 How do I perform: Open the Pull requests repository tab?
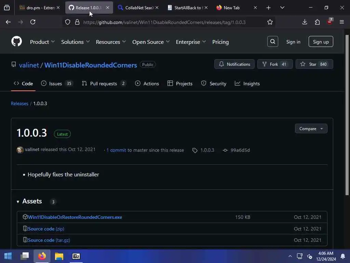point(104,84)
